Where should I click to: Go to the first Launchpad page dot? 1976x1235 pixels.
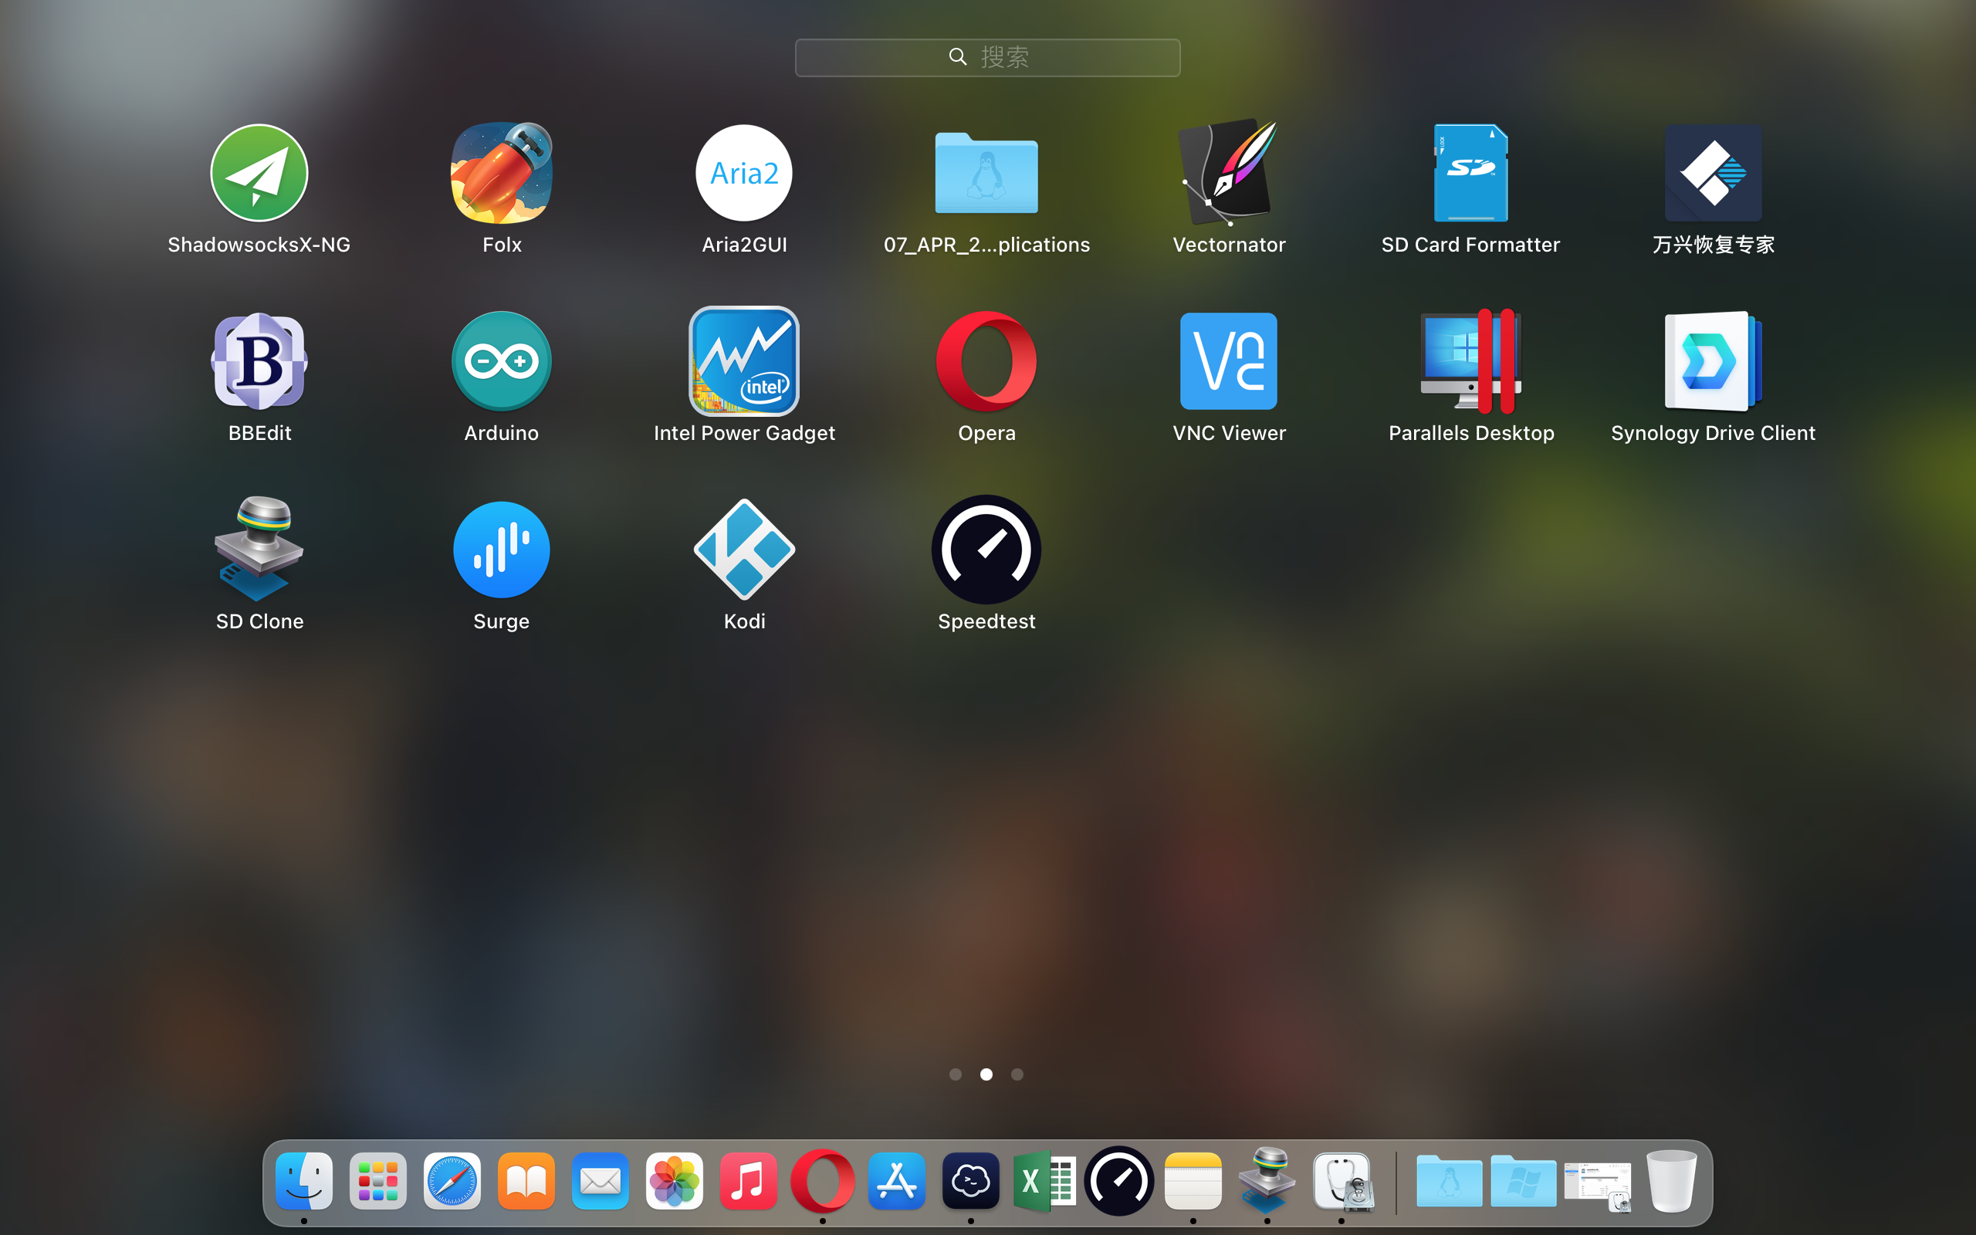[x=956, y=1074]
